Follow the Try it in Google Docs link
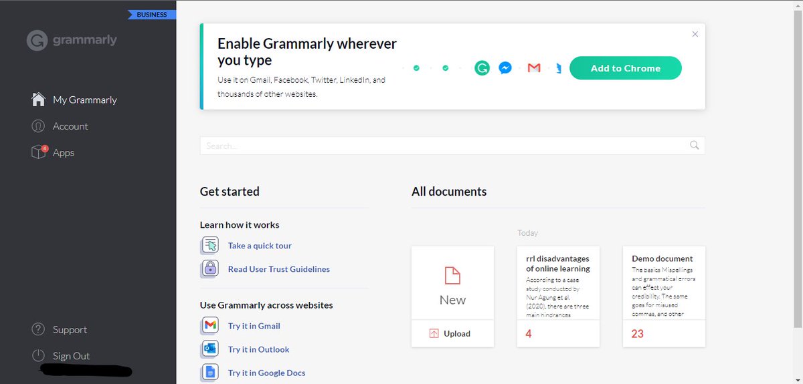This screenshot has height=384, width=803. coord(267,373)
